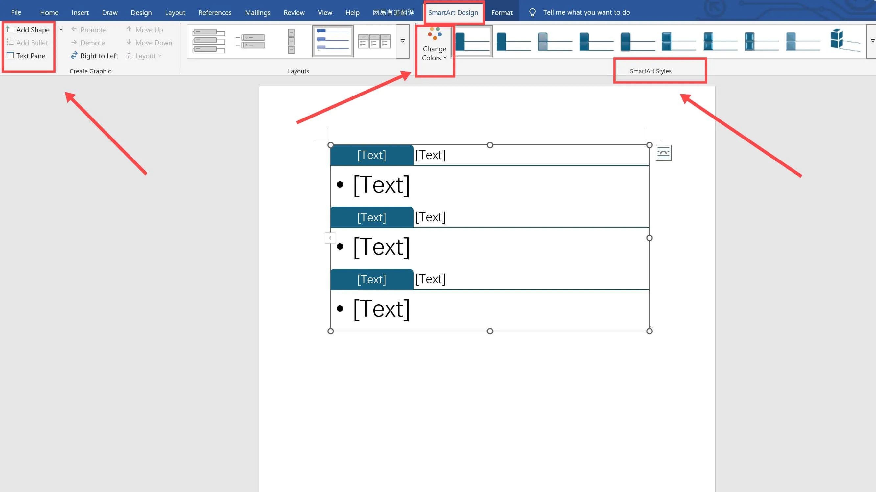
Task: Open the text pane side arrow
Action: [x=330, y=238]
